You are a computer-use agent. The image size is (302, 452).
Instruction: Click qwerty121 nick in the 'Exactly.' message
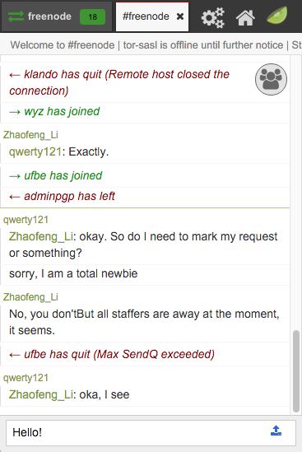tap(35, 151)
